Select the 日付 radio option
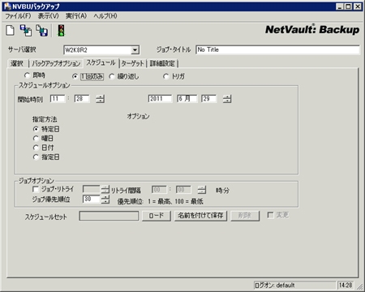This screenshot has width=365, height=292. pos(36,148)
